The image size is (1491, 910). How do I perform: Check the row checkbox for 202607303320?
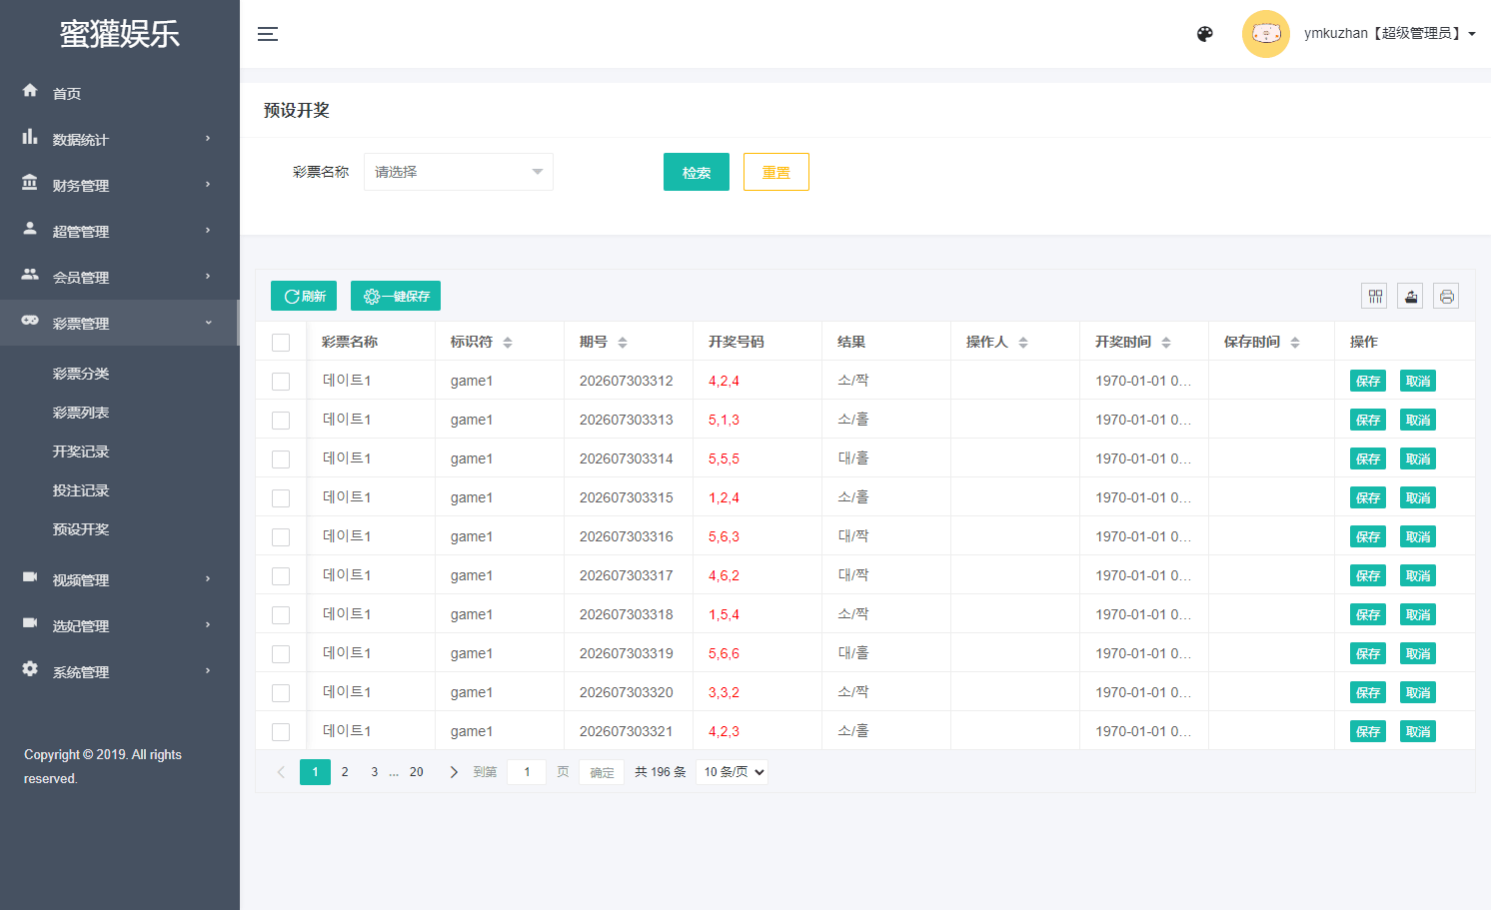point(281,693)
